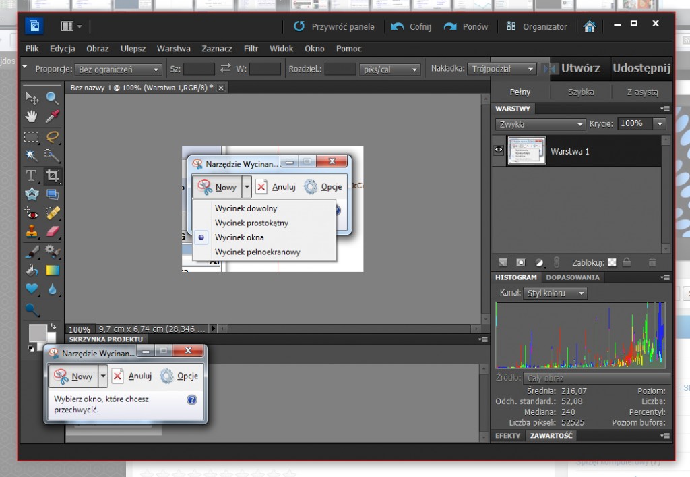Open help in Snipping Tool window

pos(192,400)
